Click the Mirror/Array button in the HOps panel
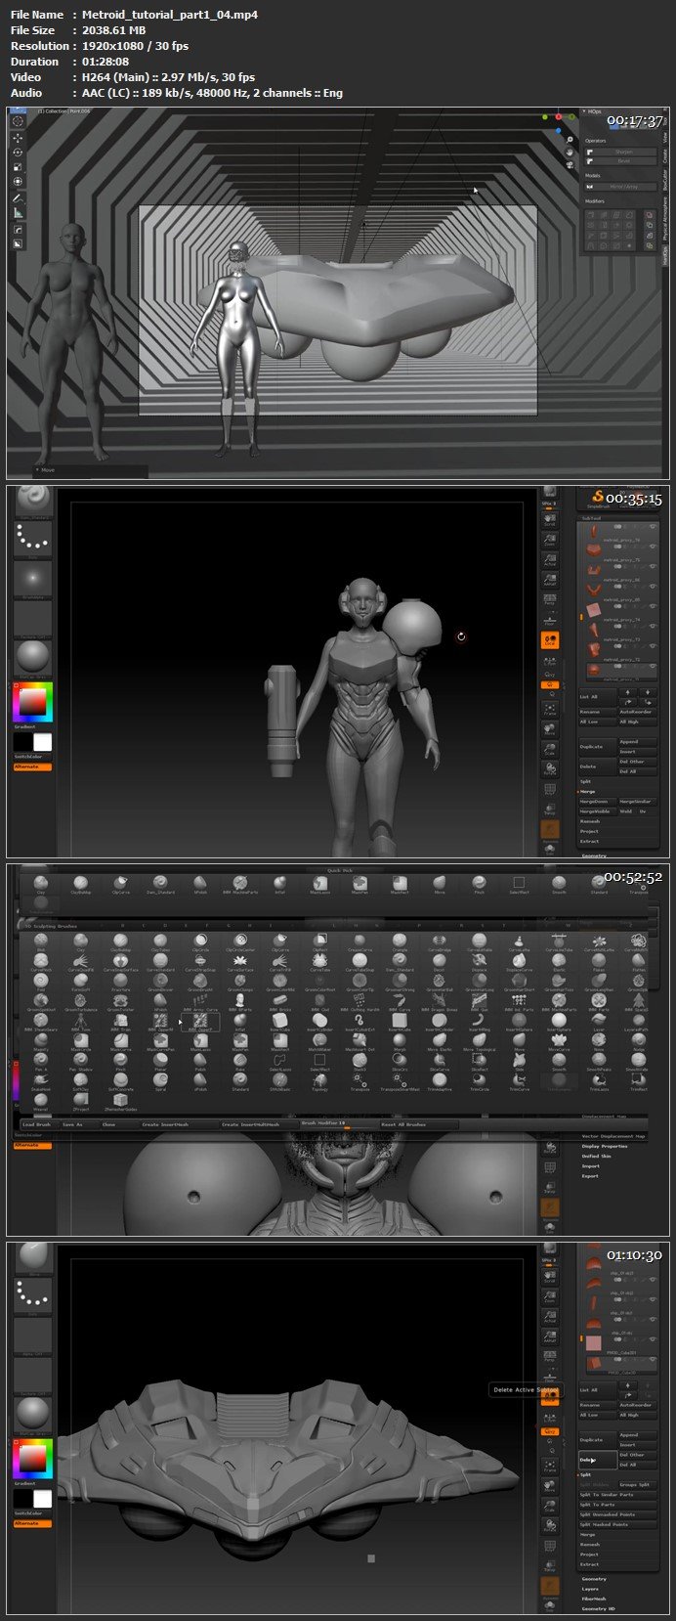 (x=620, y=187)
